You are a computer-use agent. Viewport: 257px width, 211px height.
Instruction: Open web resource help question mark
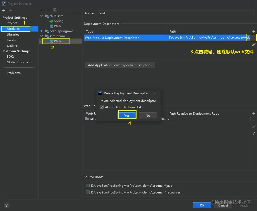coord(253,133)
